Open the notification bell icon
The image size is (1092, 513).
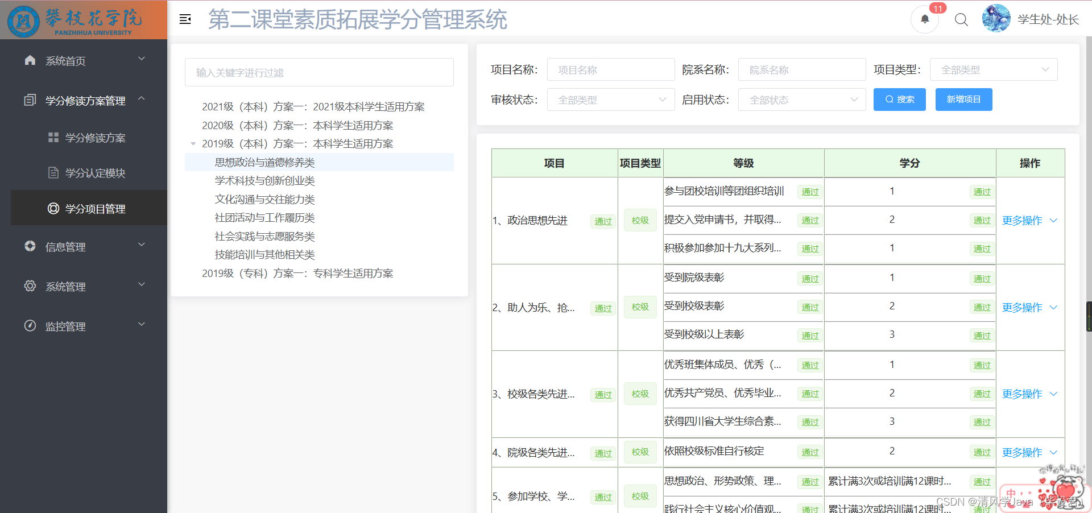click(925, 19)
